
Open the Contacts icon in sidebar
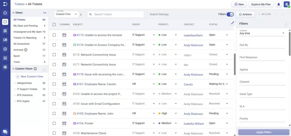click(5, 31)
